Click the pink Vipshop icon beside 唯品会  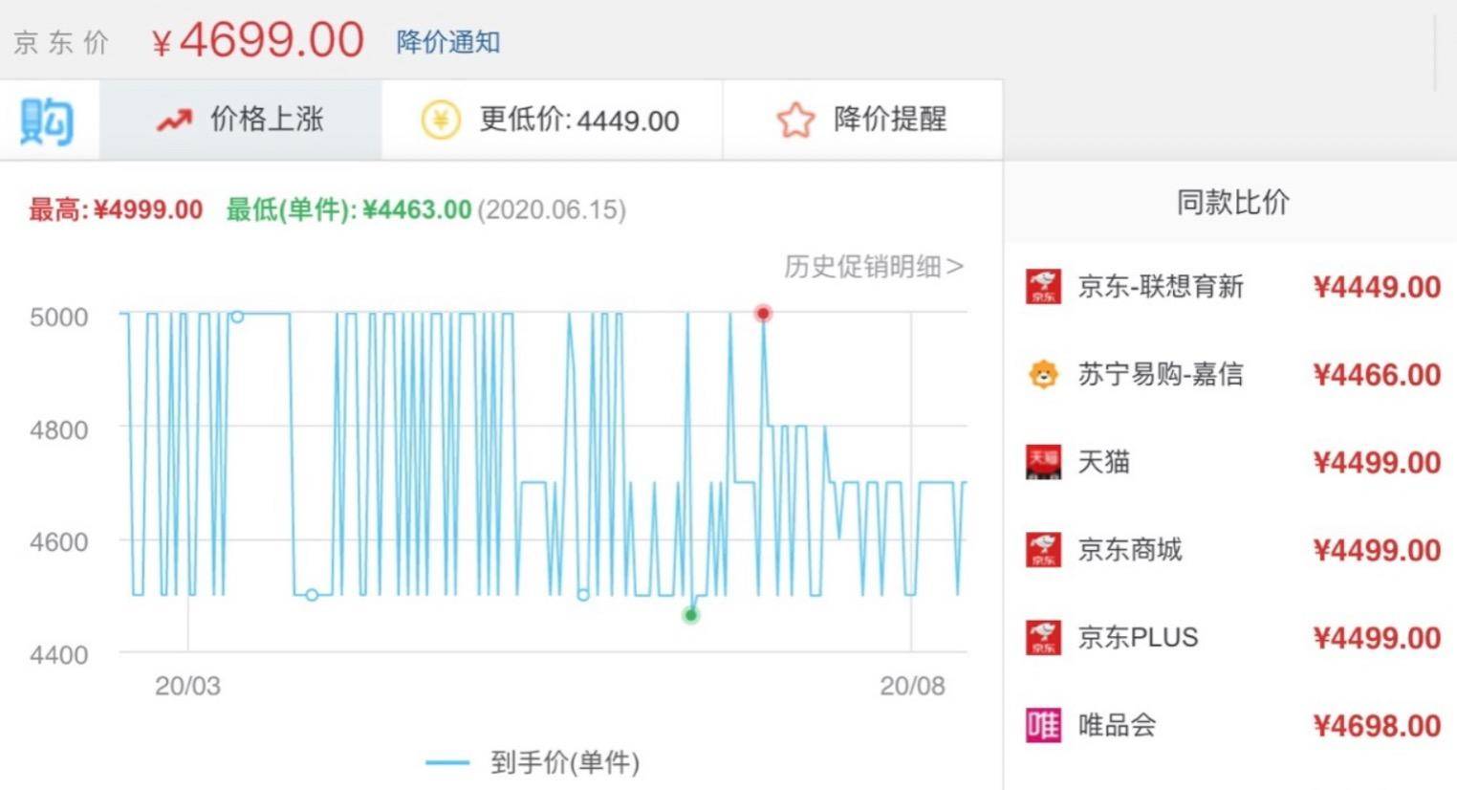(x=1043, y=726)
